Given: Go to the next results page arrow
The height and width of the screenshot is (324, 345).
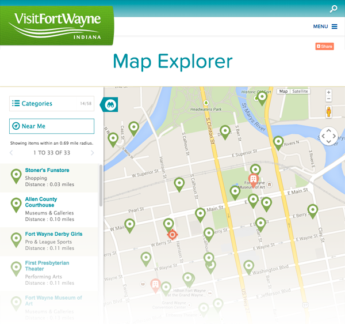Looking at the screenshot, I should [x=93, y=153].
